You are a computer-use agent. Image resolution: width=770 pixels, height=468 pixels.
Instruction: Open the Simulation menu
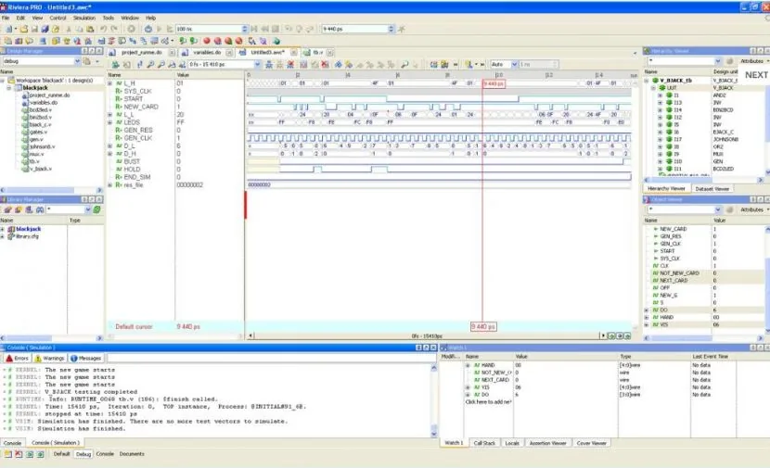click(x=84, y=18)
